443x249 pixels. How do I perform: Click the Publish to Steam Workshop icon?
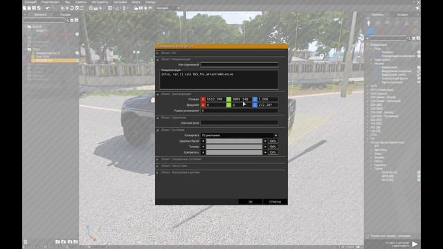(39, 8)
